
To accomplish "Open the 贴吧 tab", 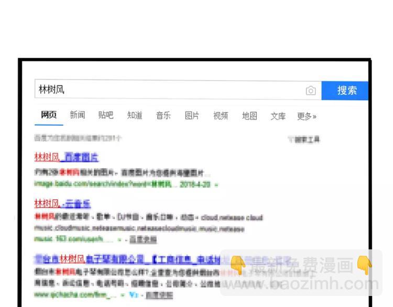I will [106, 115].
